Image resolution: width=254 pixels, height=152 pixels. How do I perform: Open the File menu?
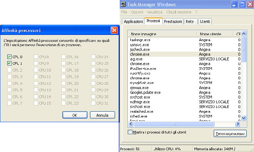[124, 12]
